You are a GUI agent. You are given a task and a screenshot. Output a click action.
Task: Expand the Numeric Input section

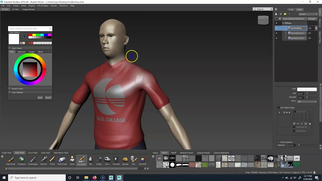[10, 88]
